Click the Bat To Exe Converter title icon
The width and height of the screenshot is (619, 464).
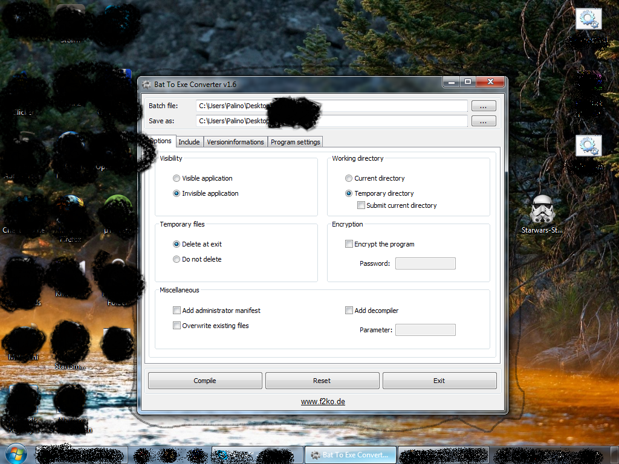tap(146, 85)
